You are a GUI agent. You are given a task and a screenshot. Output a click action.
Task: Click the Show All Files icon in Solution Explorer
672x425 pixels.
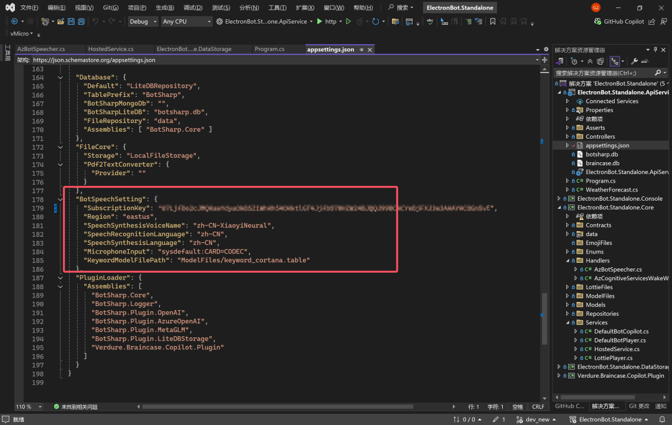tap(600, 62)
